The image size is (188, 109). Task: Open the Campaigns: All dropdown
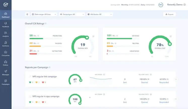point(72,14)
